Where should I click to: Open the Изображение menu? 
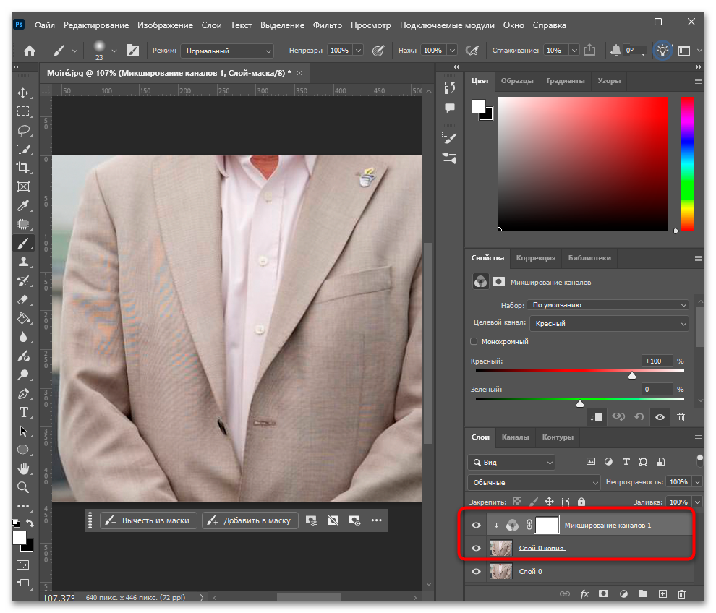pos(166,25)
